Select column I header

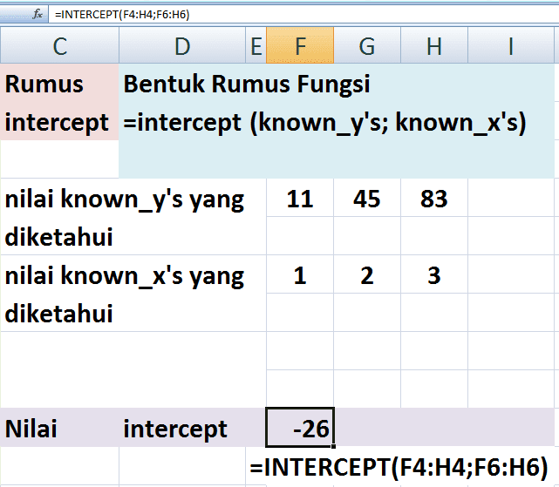pyautogui.click(x=511, y=46)
